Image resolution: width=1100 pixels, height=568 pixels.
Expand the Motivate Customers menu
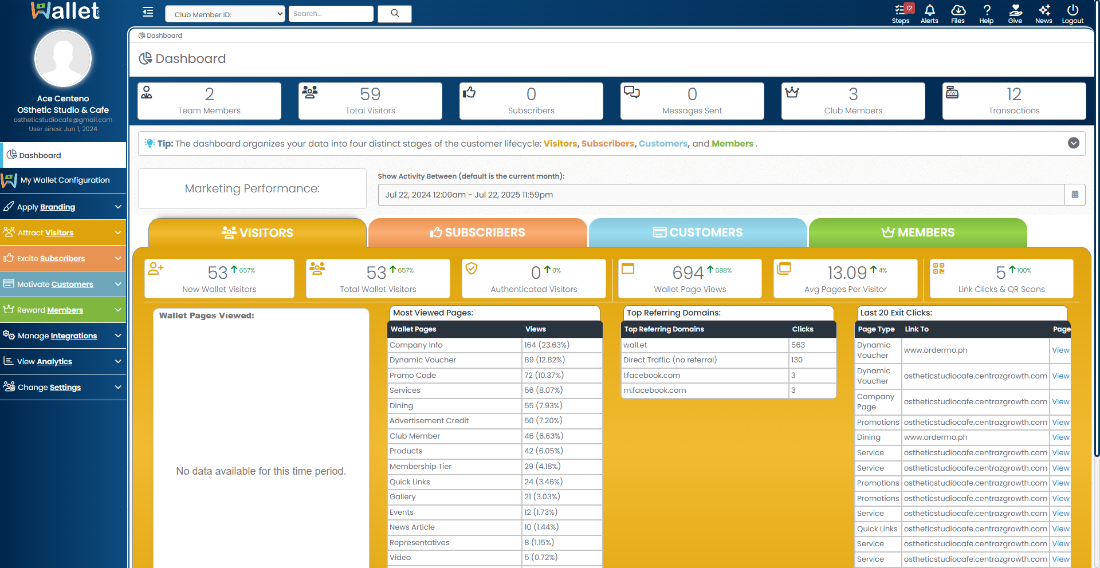(x=63, y=284)
